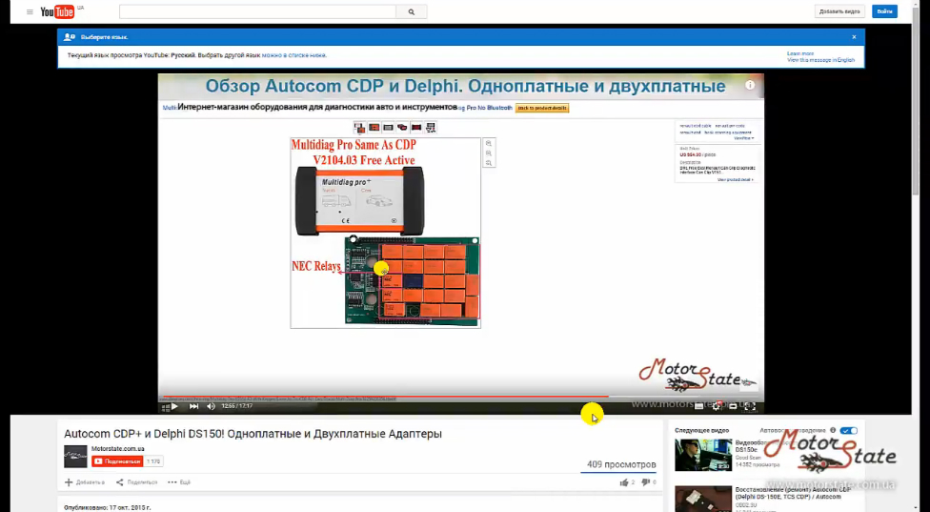
Task: Toggle subtitles button in the player
Action: [x=698, y=406]
